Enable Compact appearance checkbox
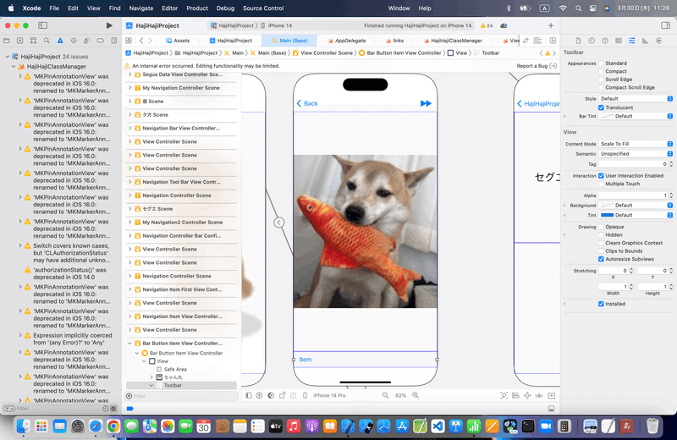The width and height of the screenshot is (677, 440). click(601, 71)
